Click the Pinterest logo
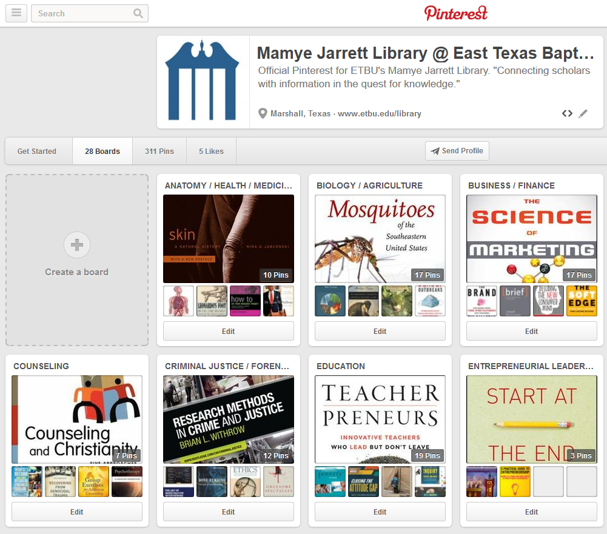The height and width of the screenshot is (534, 607). (455, 13)
